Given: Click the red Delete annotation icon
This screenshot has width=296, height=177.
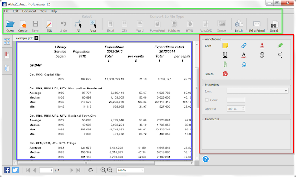Looking at the screenshot, I should coord(225,74).
